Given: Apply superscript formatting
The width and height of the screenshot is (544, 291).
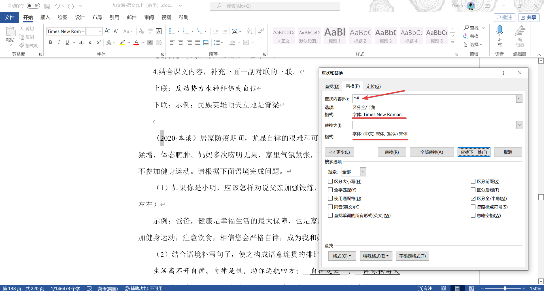Looking at the screenshot, I should 99,43.
